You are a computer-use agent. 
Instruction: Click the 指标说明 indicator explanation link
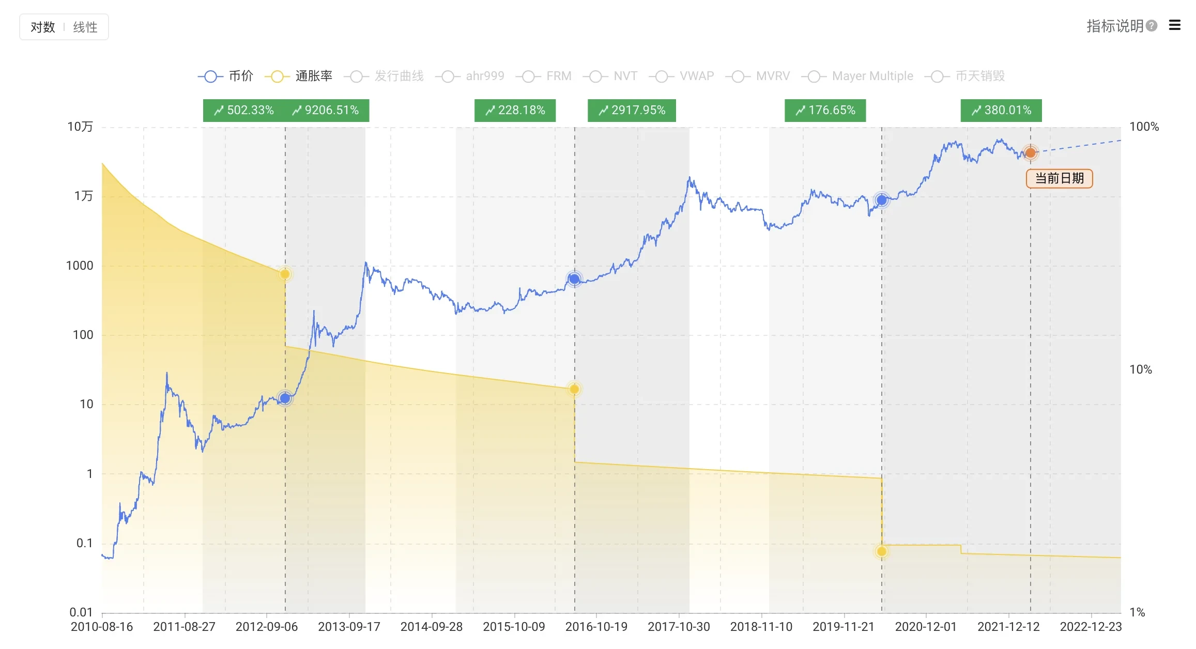pos(1114,26)
